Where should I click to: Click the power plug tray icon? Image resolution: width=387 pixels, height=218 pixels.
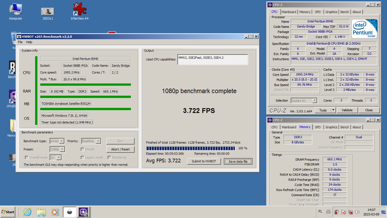pos(337,212)
